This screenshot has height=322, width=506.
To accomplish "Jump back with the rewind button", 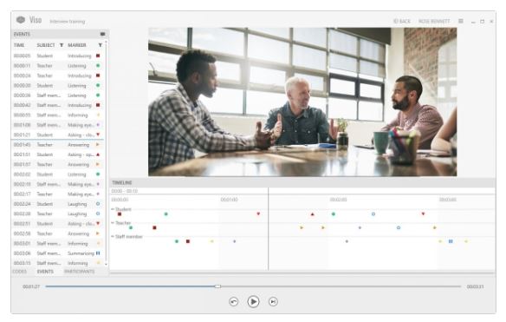I will pyautogui.click(x=234, y=302).
